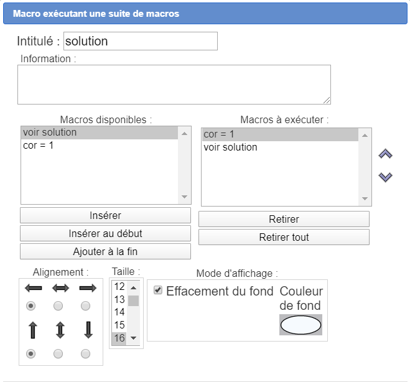Click the Macros disponibles list down arrow
Viewport: 410px width, 382px height.
(184, 197)
